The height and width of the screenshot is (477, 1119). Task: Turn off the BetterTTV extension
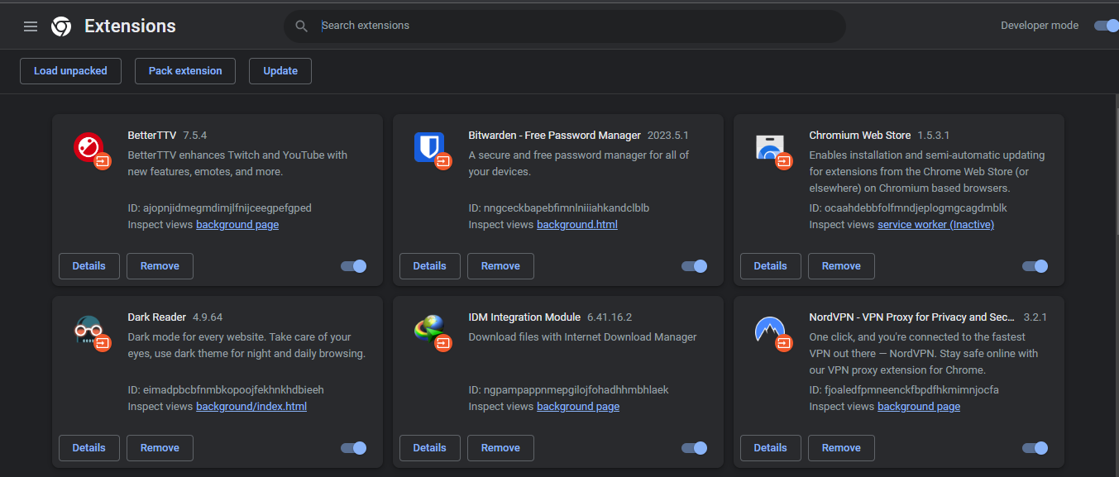[353, 265]
